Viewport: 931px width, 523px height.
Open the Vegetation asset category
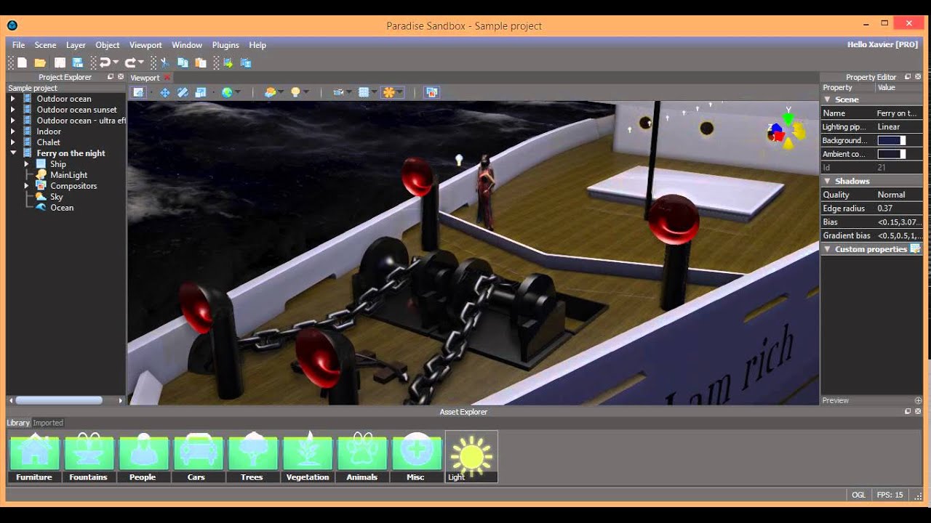[x=307, y=457]
